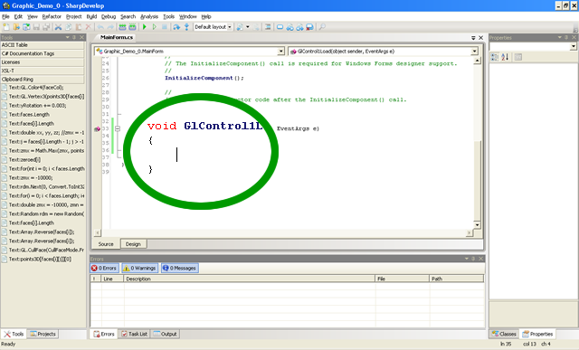Image resolution: width=579 pixels, height=350 pixels.
Task: Close the MainForm.cs editor with X
Action: 480,38
